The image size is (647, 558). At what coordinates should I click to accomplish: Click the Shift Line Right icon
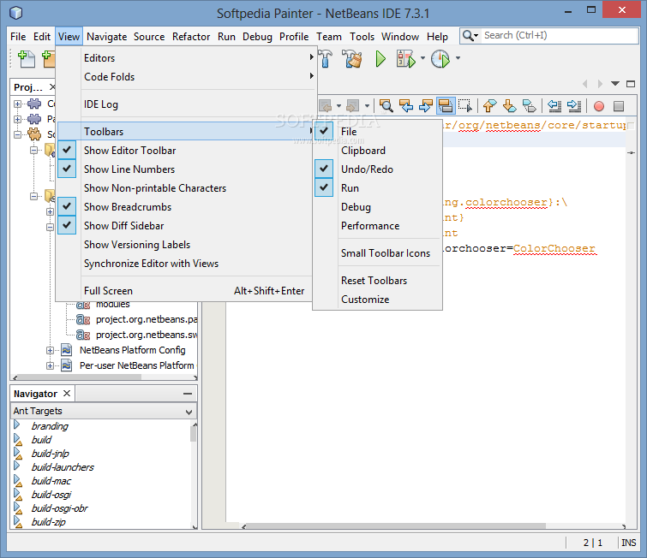(574, 106)
